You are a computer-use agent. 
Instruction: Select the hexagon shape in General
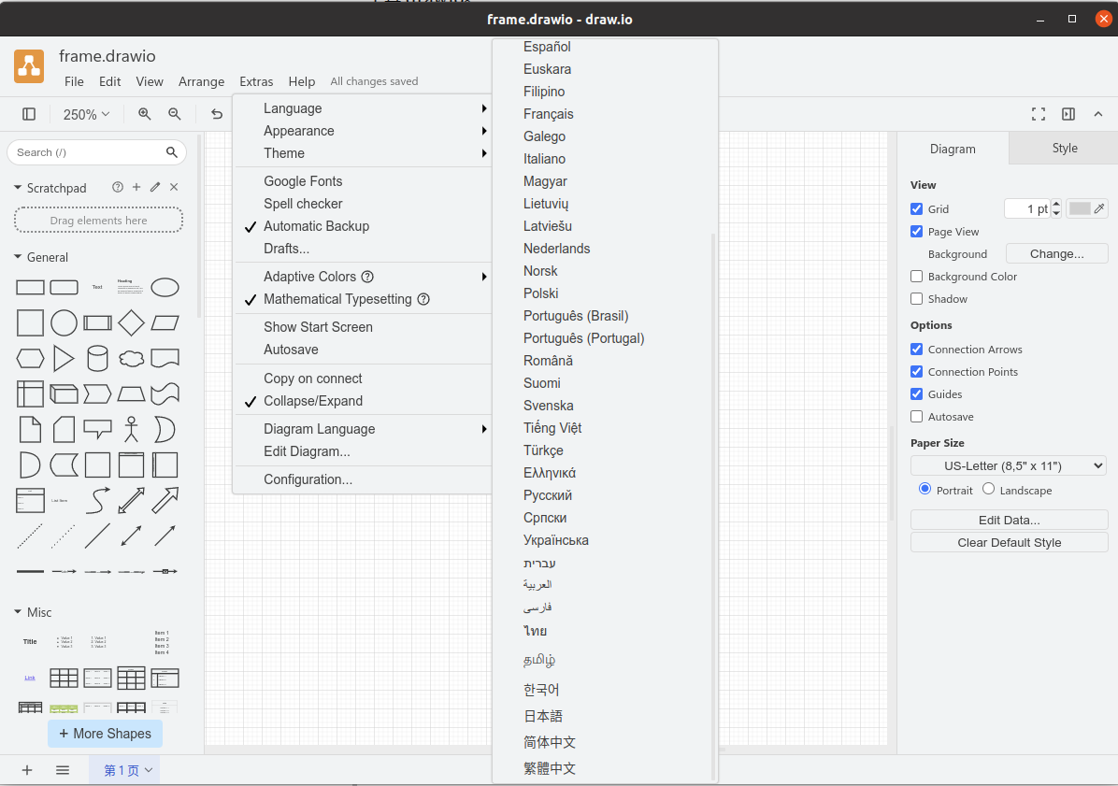30,359
